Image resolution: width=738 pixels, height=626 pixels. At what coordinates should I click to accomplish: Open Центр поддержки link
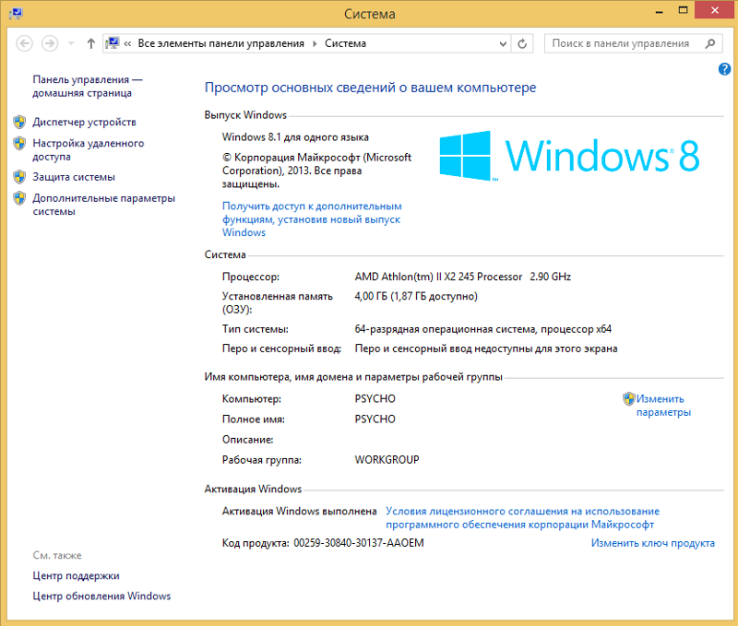coord(77,576)
